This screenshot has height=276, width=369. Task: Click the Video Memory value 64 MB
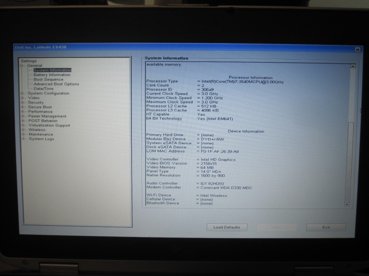pos(207,167)
